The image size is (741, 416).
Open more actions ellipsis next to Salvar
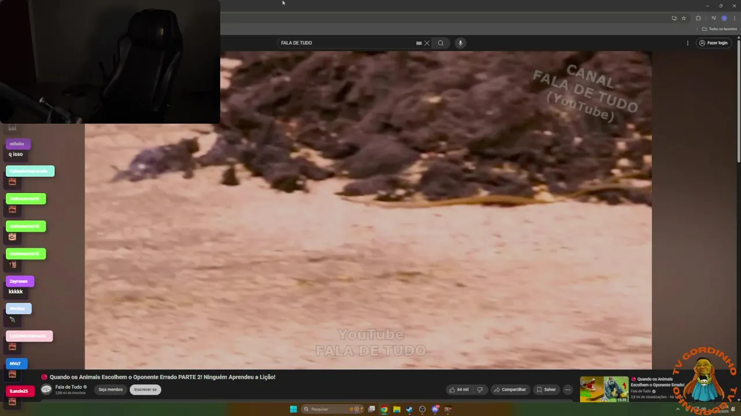568,389
